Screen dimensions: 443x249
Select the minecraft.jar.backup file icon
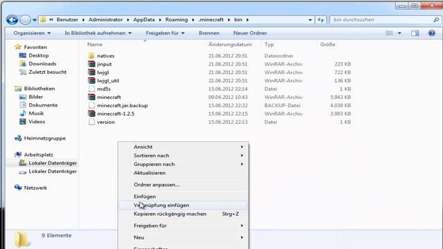coord(91,105)
